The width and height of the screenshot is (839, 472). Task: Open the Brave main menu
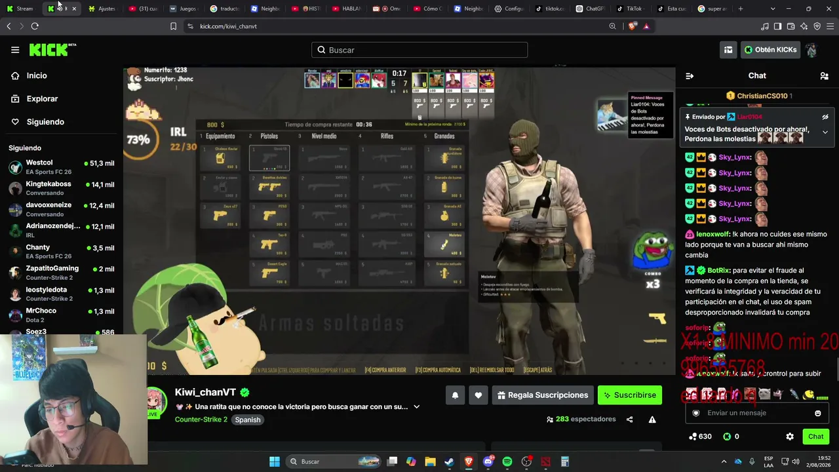830,26
